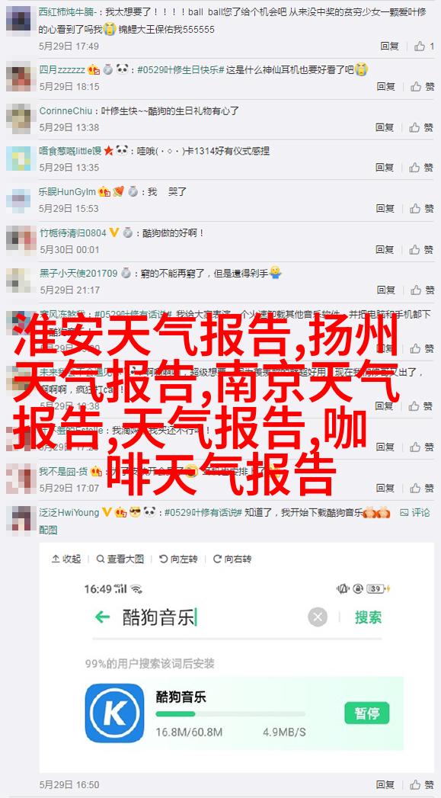Viewport: 441px width, 798px height.
Task: Click the green back arrow in search
Action: (102, 617)
